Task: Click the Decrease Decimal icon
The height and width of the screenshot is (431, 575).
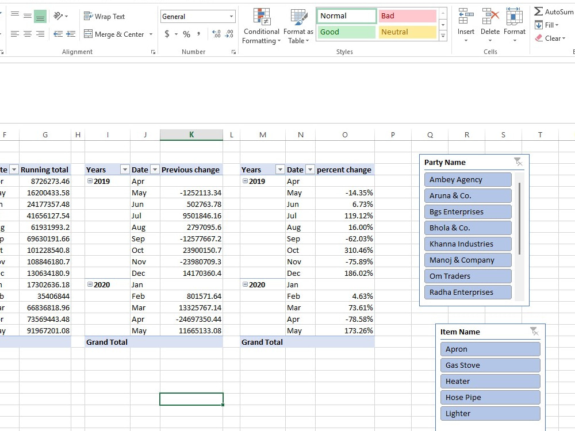Action: pyautogui.click(x=229, y=34)
